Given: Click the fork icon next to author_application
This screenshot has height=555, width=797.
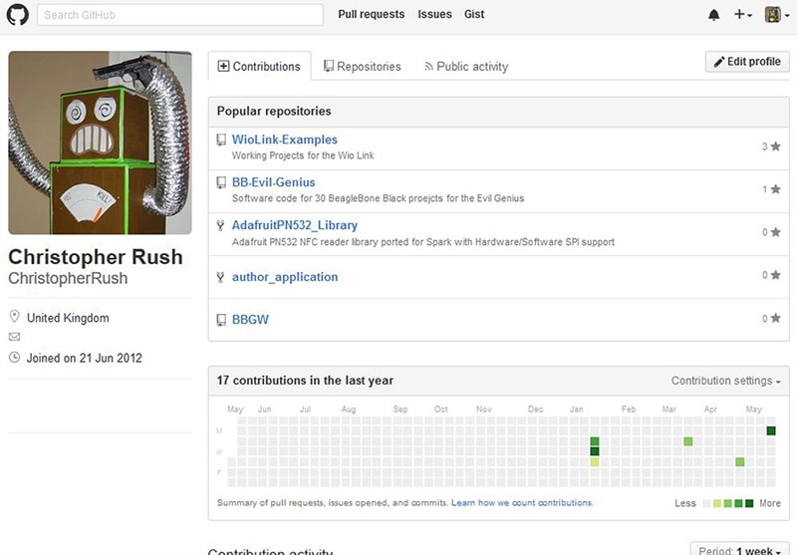Looking at the screenshot, I should (x=221, y=277).
